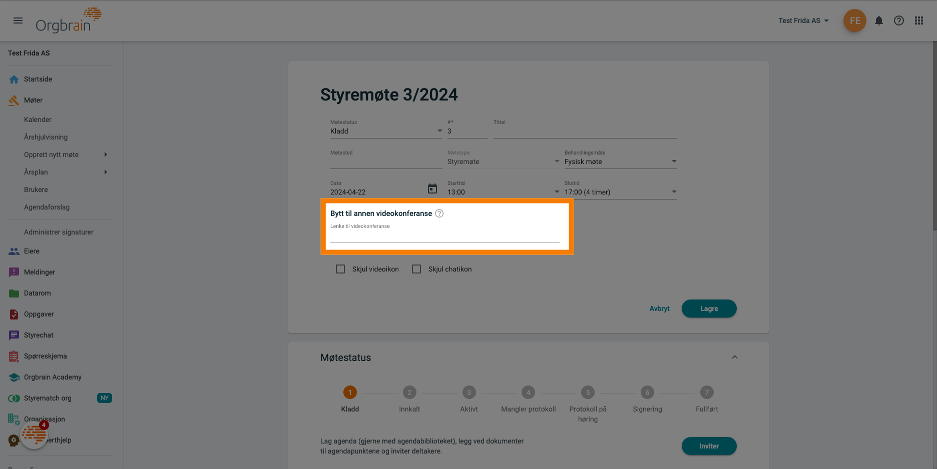937x469 pixels.
Task: Open the Sluttid 17:00 dropdown
Action: click(621, 192)
